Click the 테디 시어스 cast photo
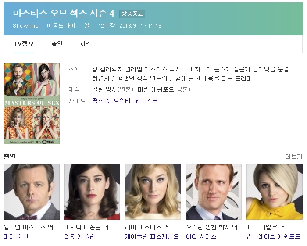Screen dimensions: 307x246 click(214, 192)
